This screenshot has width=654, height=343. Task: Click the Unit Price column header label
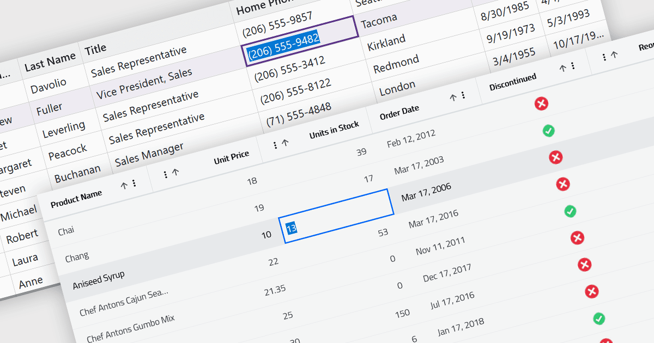point(232,158)
